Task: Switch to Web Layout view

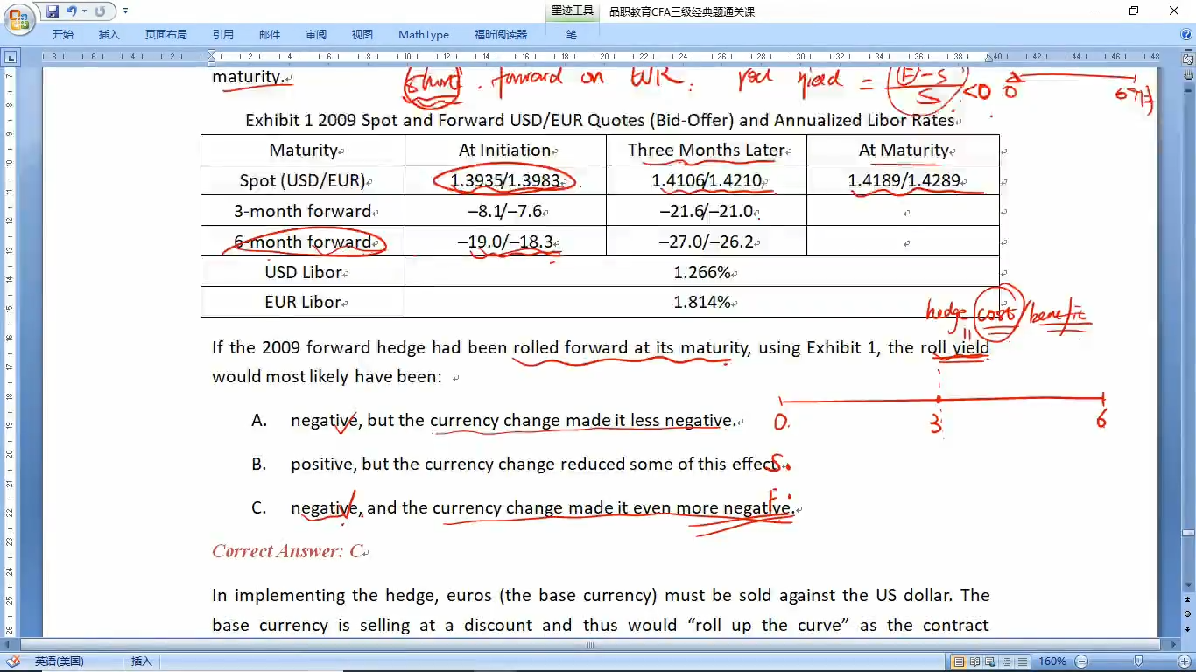Action: pyautogui.click(x=990, y=661)
